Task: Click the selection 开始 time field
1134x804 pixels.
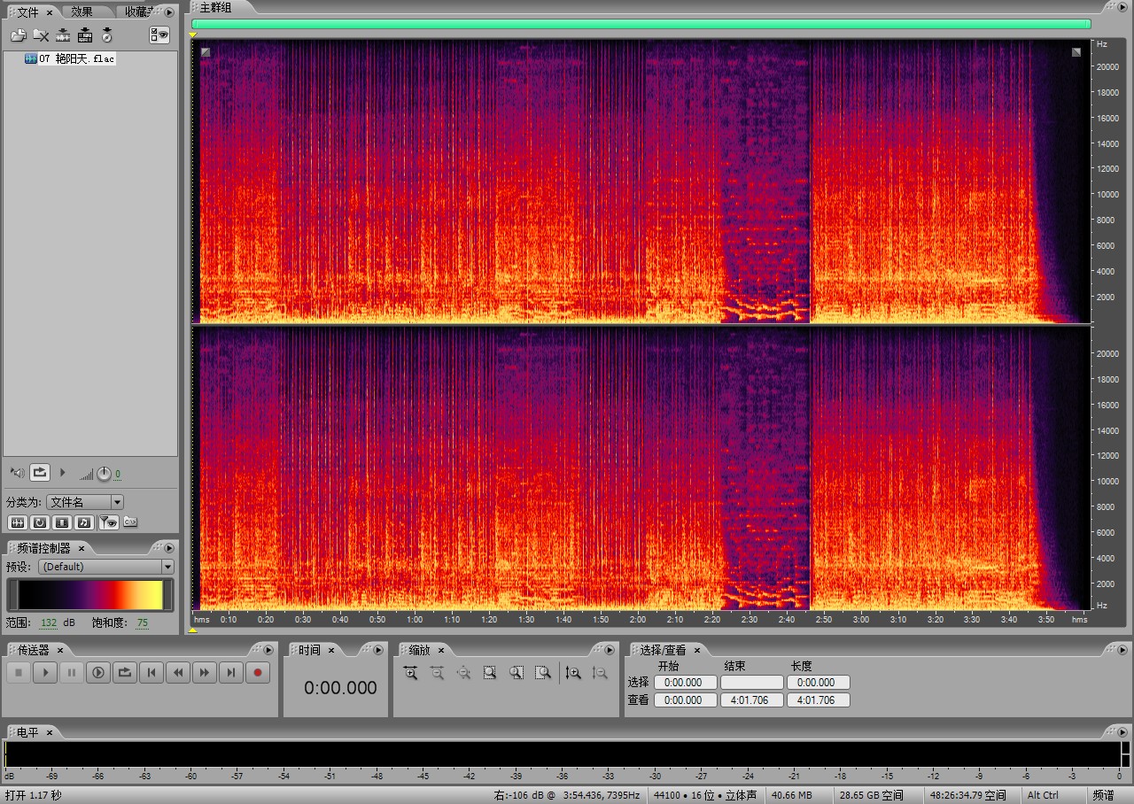Action: click(685, 683)
